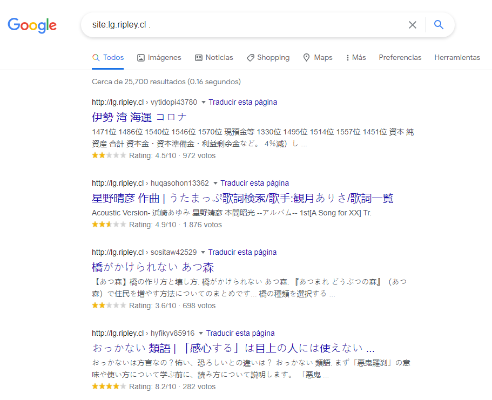Click the URL lg.ripley.cl › vytidopi43780

[144, 102]
